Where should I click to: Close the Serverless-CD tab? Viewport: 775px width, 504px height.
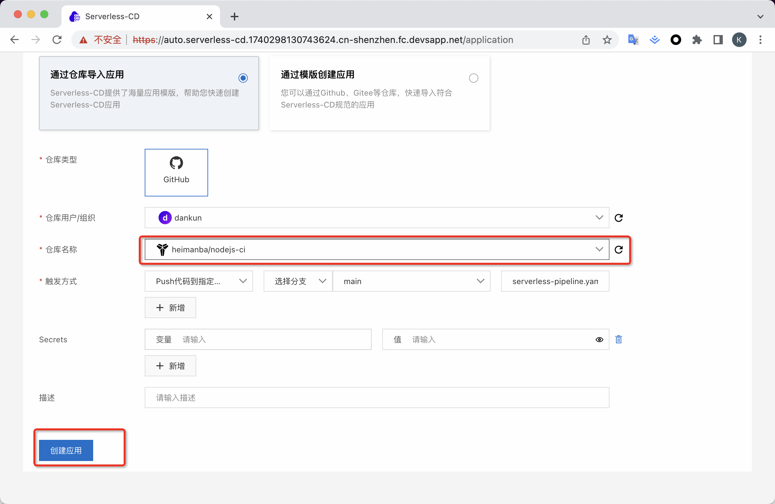coord(209,17)
